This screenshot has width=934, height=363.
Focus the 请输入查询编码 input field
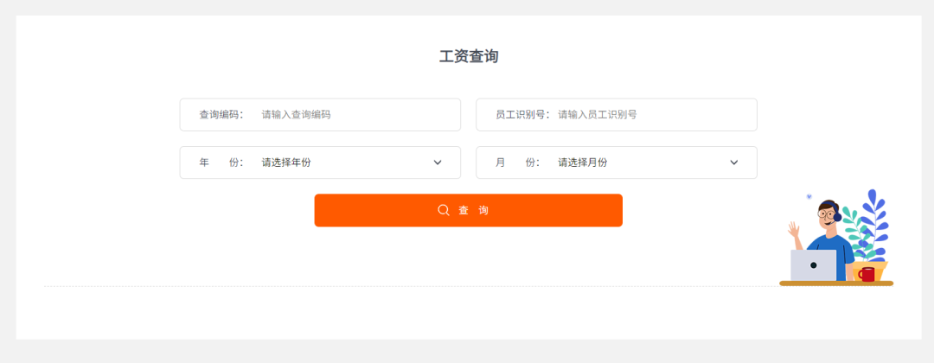pos(355,114)
